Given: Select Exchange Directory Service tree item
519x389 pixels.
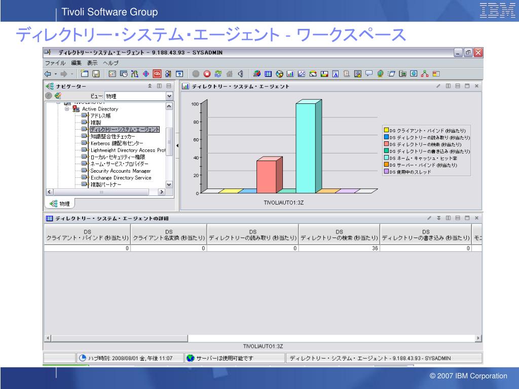Looking at the screenshot, I should tap(121, 178).
